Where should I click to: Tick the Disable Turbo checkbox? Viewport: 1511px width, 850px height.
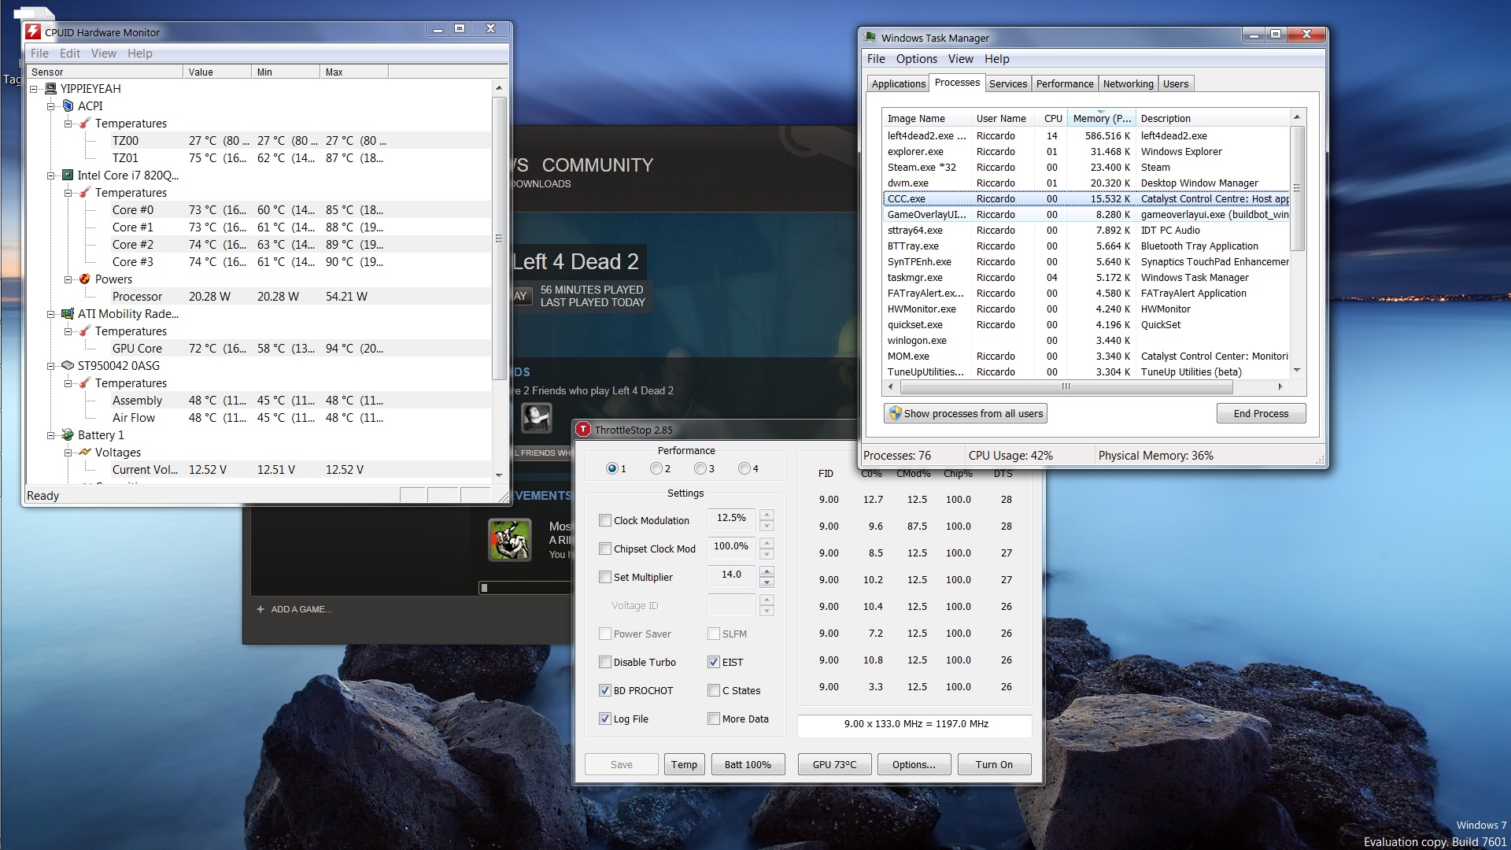point(605,662)
